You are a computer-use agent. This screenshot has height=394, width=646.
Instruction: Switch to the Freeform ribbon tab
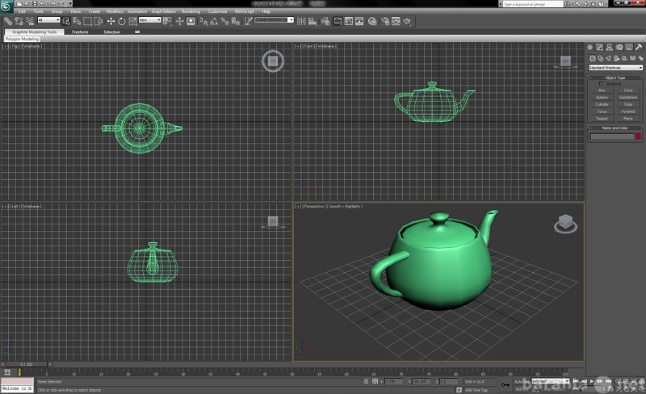click(80, 31)
